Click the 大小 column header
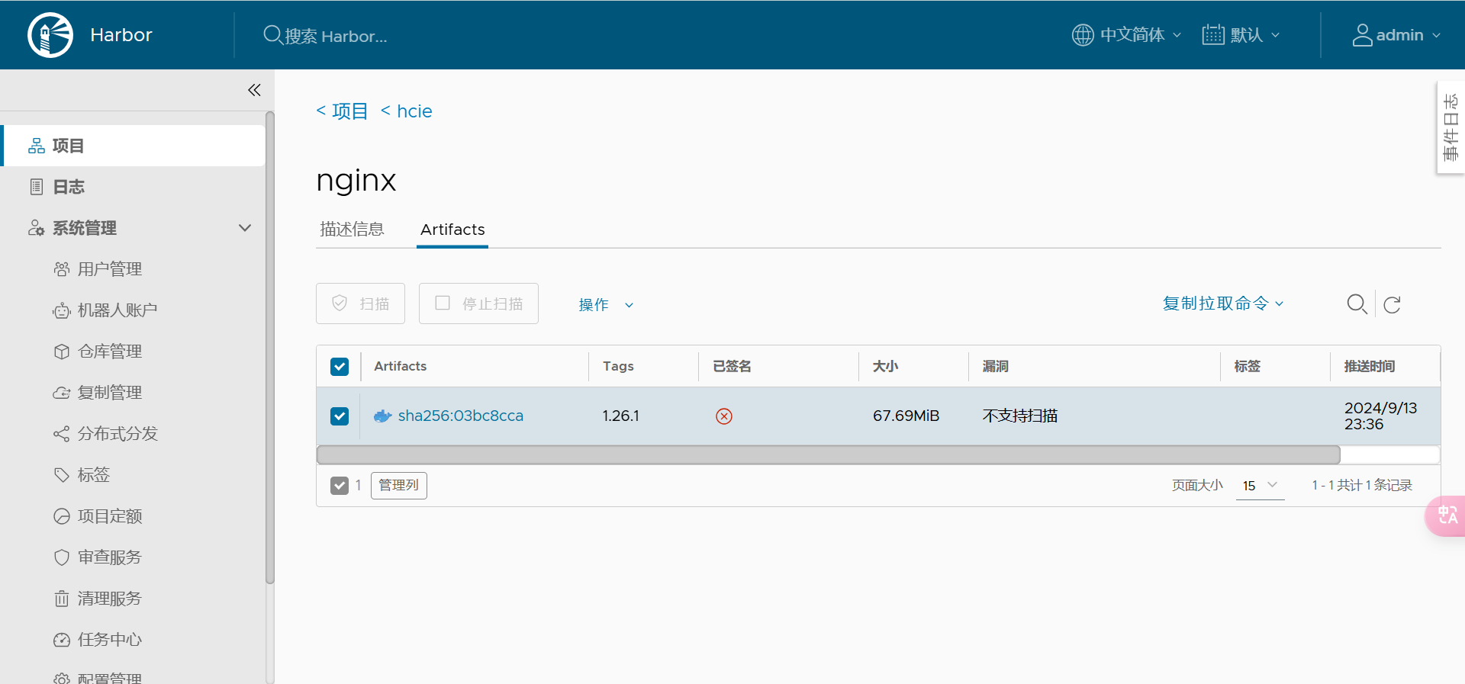 pos(886,367)
